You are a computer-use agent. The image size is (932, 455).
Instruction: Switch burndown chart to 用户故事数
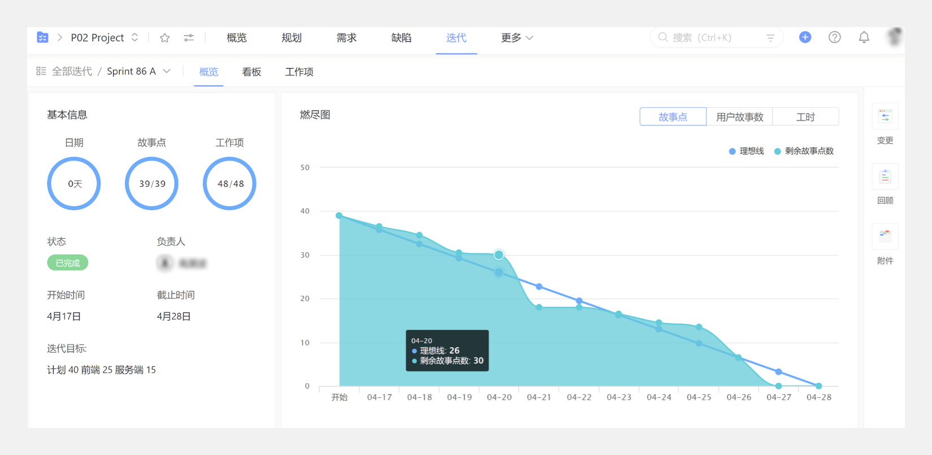(x=739, y=117)
